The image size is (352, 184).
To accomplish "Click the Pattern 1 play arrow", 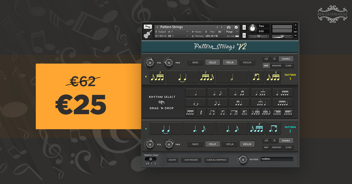I will [x=146, y=77].
